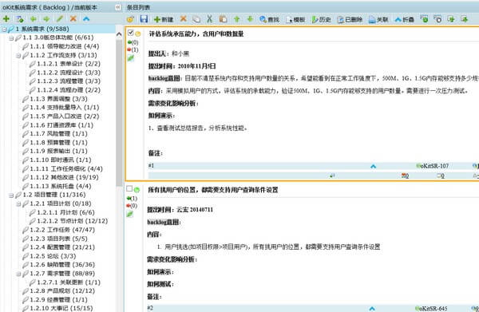Click the blue collapse chevron in tree toolbar
The image size is (479, 312).
tap(86, 19)
